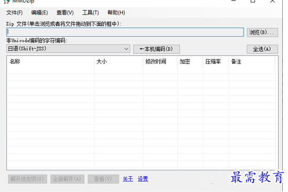Viewport: 288px width, 192px height.
Task: Open the 帮助(H) menu
Action: click(x=116, y=13)
